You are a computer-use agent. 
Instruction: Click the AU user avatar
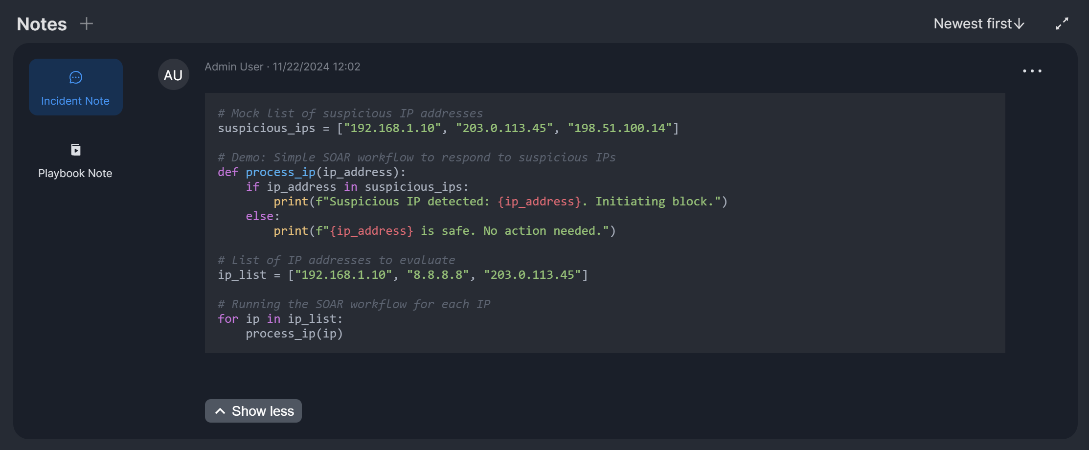(173, 75)
